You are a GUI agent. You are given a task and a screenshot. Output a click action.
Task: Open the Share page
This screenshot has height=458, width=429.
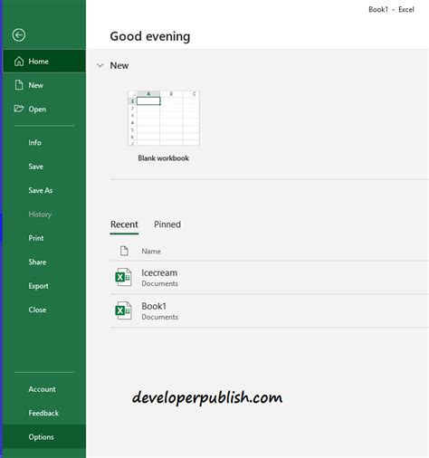[37, 262]
